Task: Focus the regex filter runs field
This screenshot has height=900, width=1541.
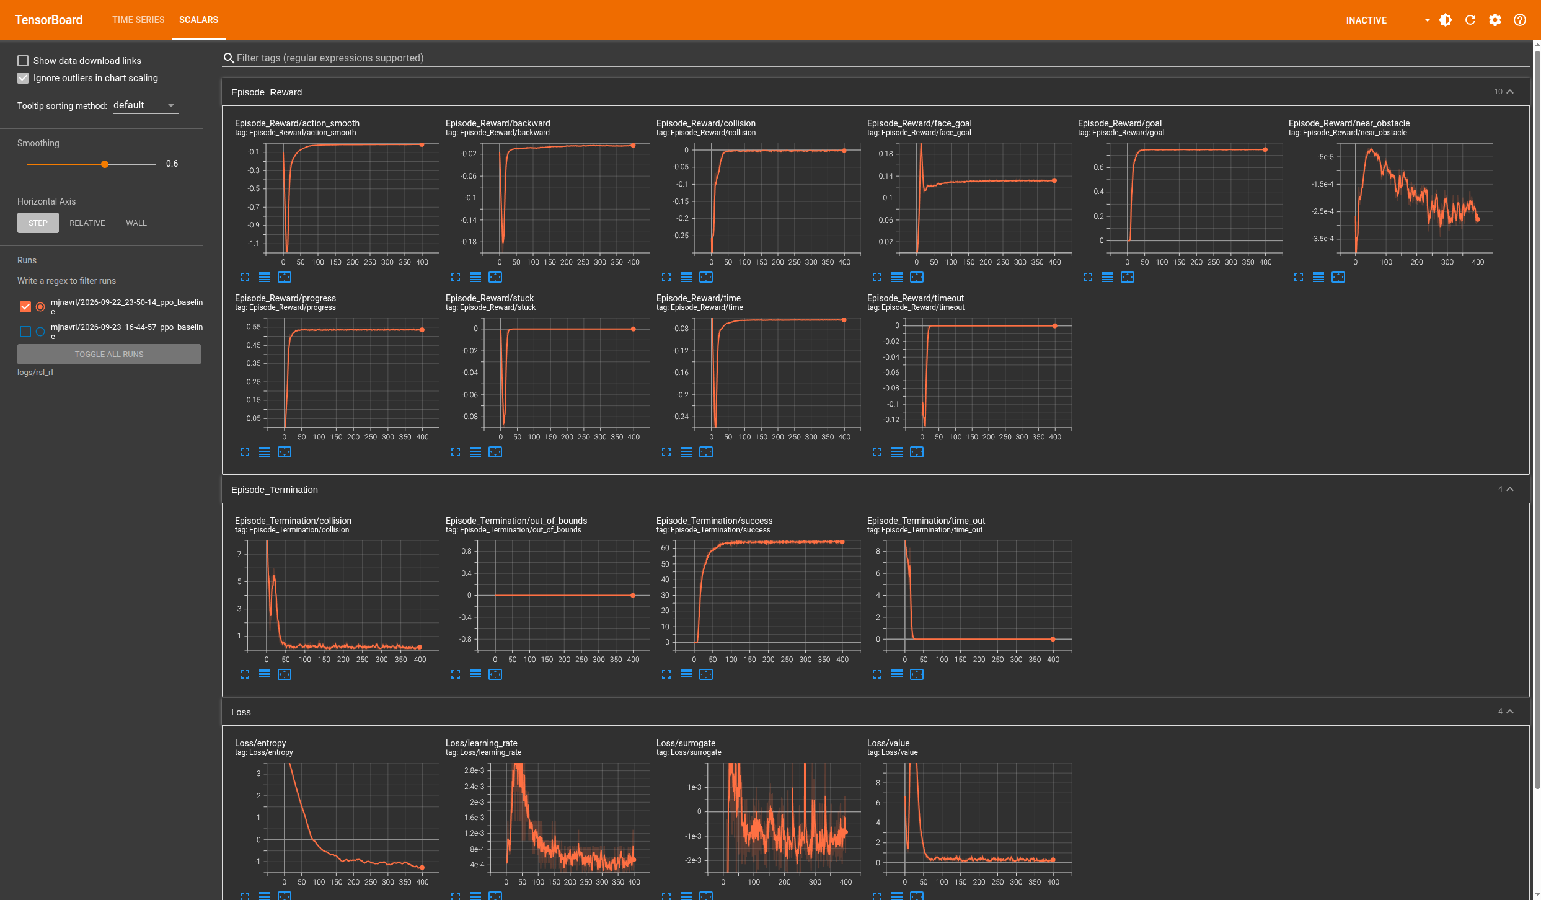Action: 110,281
